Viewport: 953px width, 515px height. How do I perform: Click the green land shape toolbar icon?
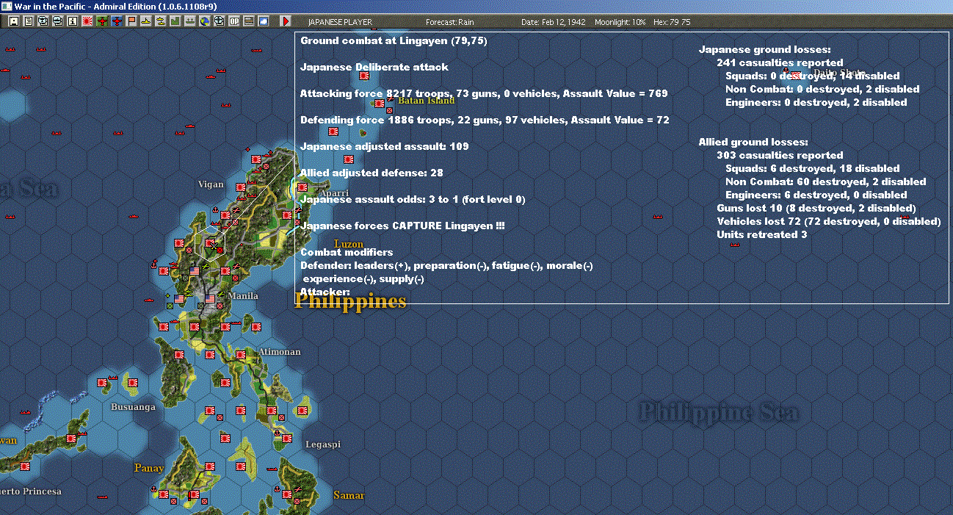point(175,21)
